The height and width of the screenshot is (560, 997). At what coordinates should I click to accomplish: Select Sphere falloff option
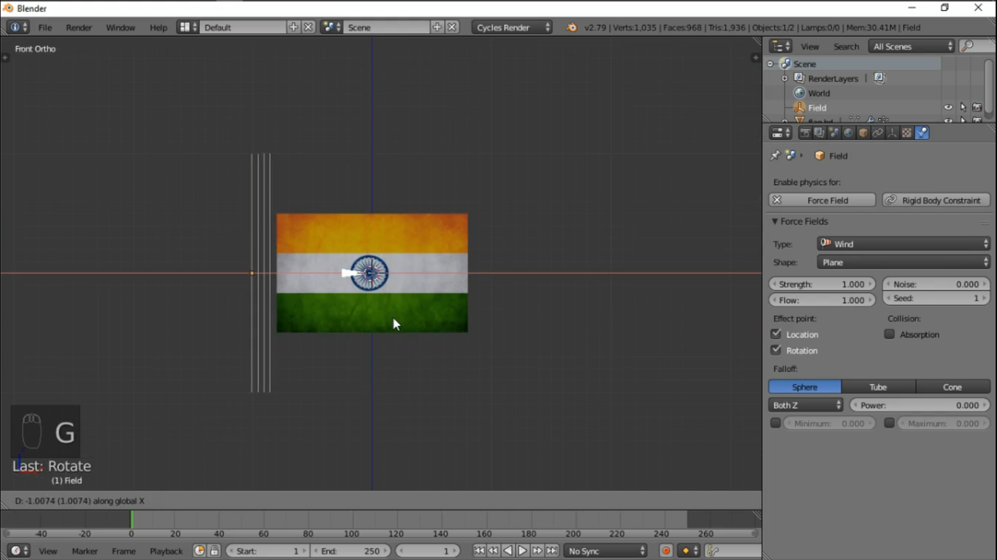pos(805,386)
